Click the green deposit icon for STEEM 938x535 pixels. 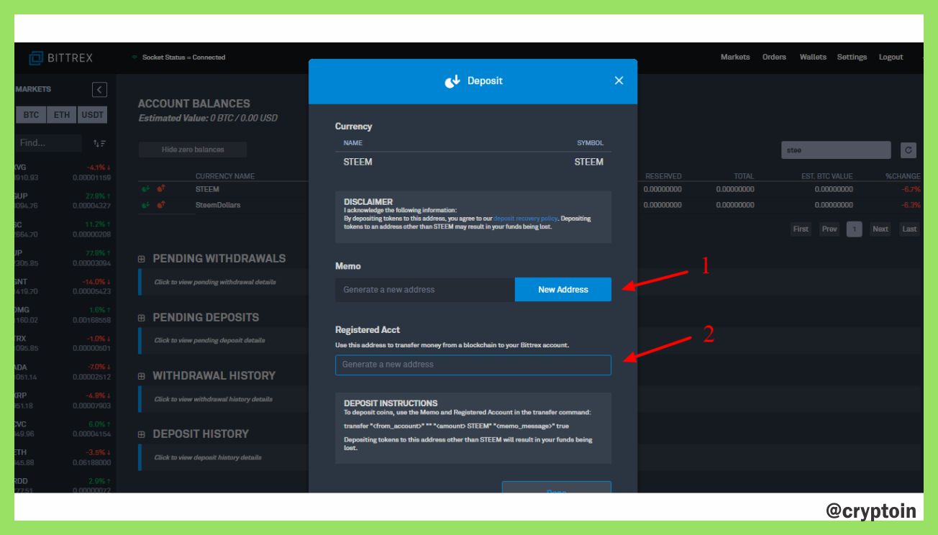click(145, 189)
